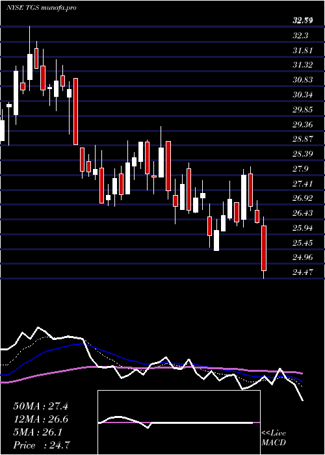Click the 30.83 price axis label
This screenshot has height=455, width=325.
click(x=302, y=79)
